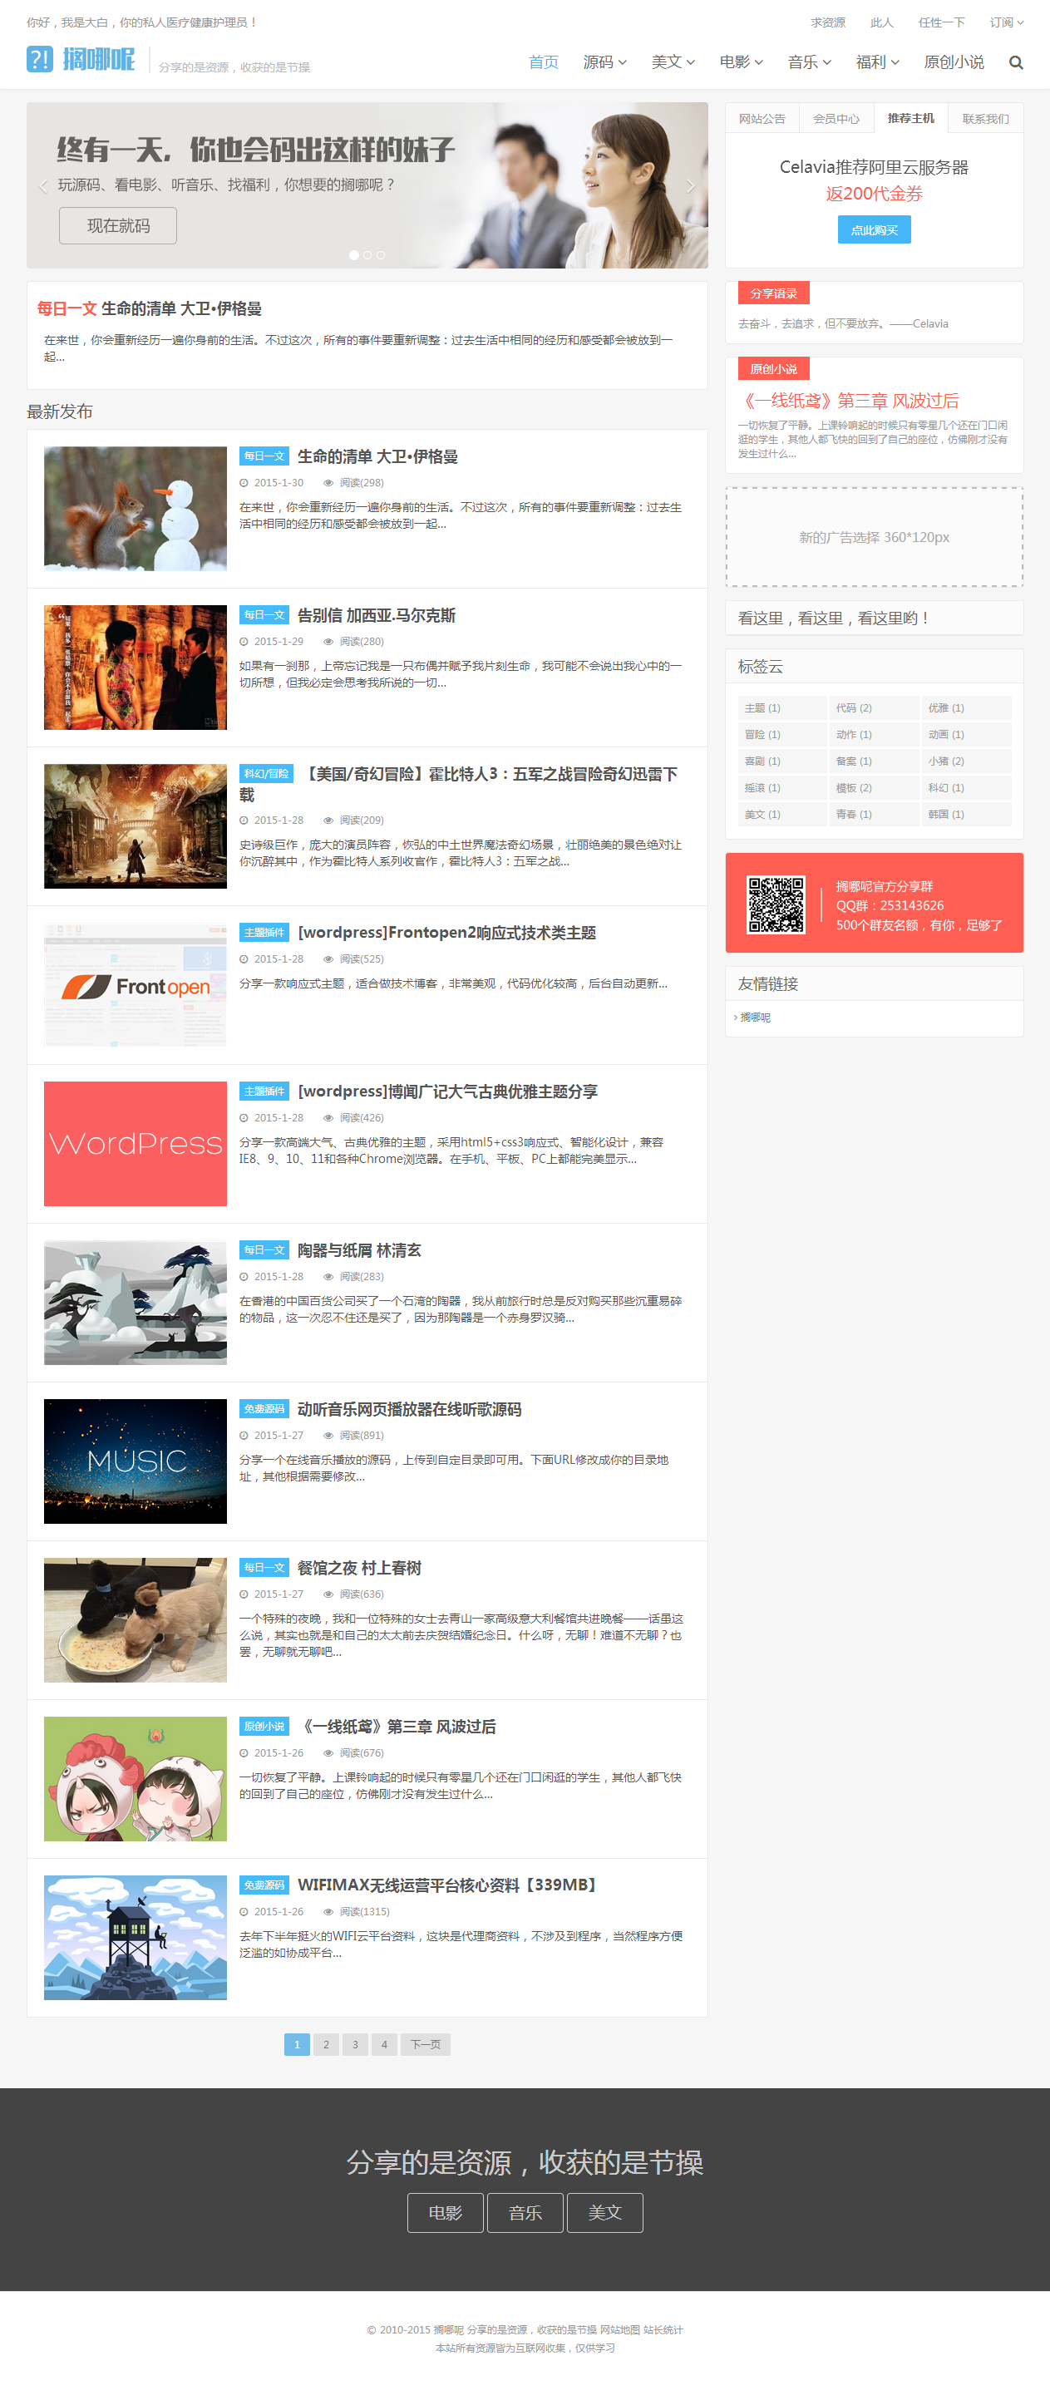This screenshot has width=1050, height=2395.
Task: Select the second carousel indicator dot
Action: click(367, 254)
